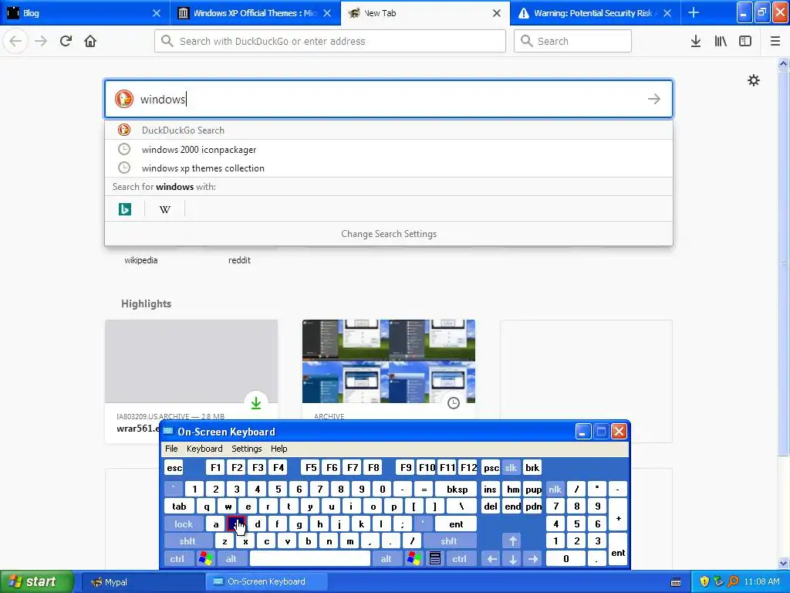Toggle the left alt key
The height and width of the screenshot is (593, 790).
(231, 558)
